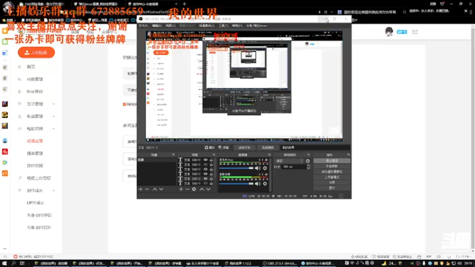
Task: Click the transition duration 300 ms field
Action: pos(294,167)
